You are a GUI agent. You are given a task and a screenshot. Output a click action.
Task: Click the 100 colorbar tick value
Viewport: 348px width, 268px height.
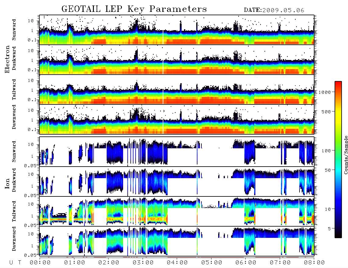click(x=326, y=151)
